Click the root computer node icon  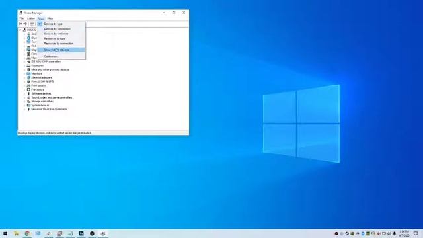(x=24, y=30)
